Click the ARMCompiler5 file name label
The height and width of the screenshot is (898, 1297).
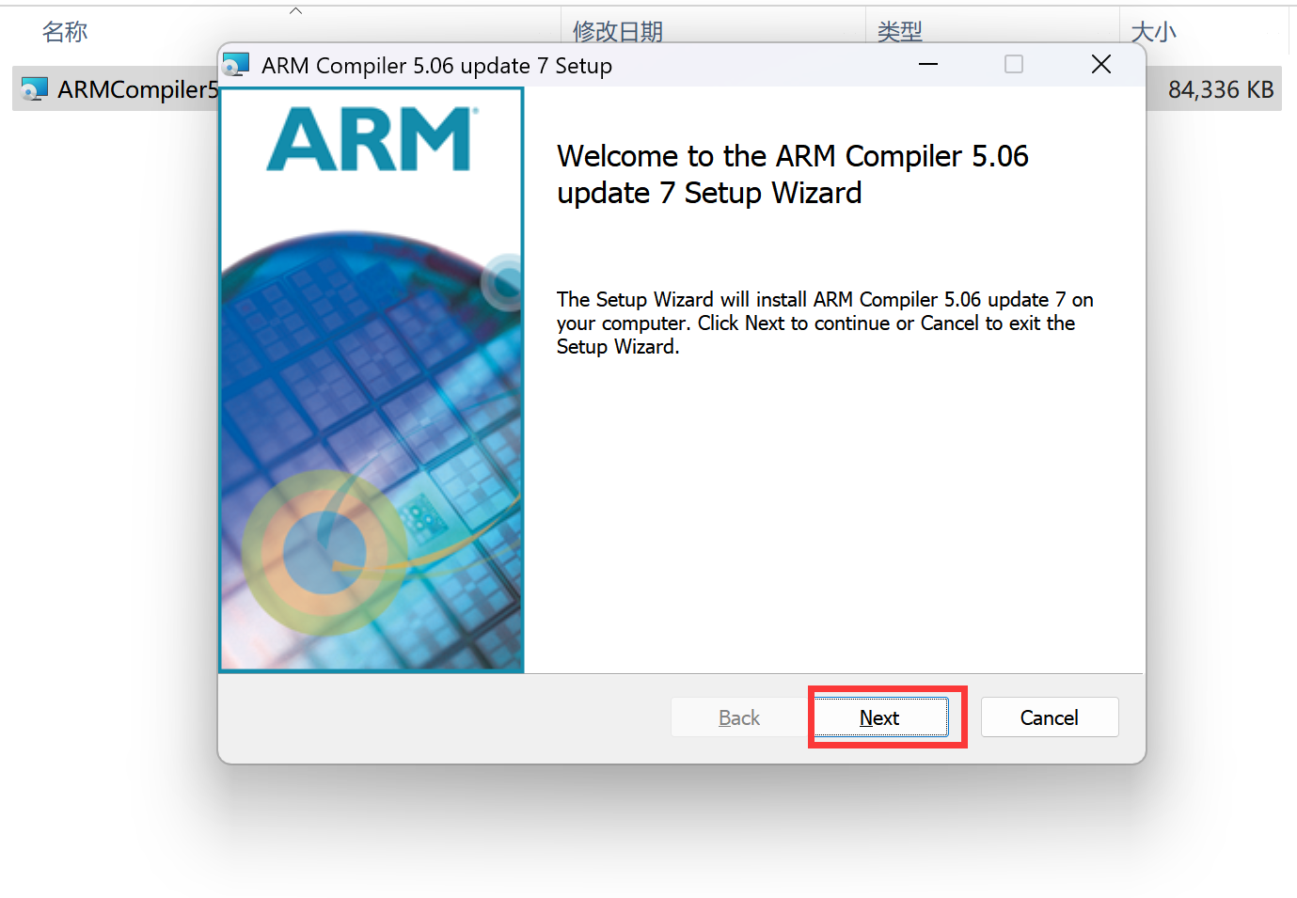[x=138, y=90]
